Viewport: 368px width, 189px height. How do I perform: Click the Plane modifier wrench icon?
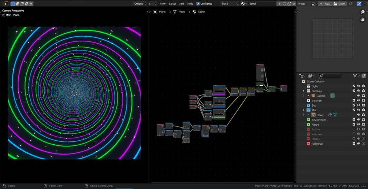(330, 115)
